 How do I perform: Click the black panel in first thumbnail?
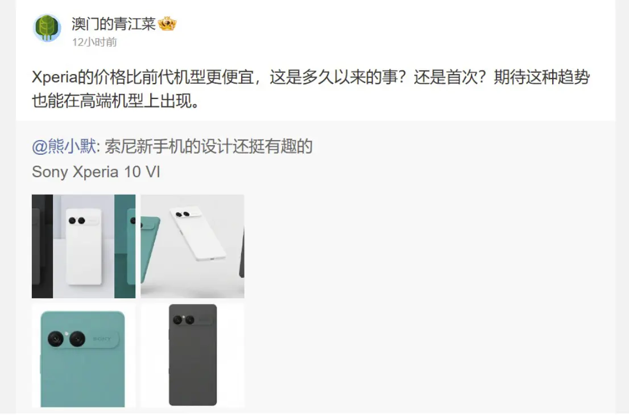pos(42,246)
